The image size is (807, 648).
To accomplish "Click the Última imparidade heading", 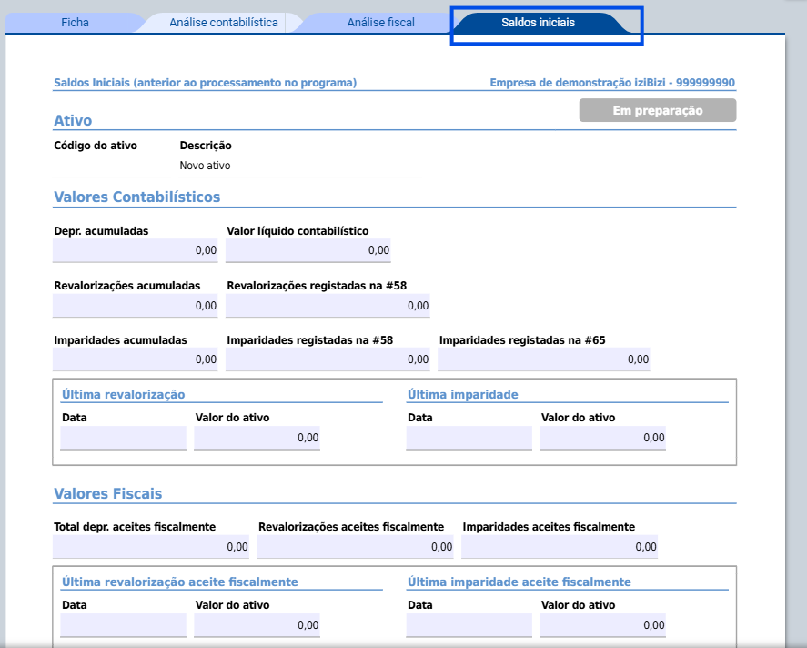I will (463, 394).
